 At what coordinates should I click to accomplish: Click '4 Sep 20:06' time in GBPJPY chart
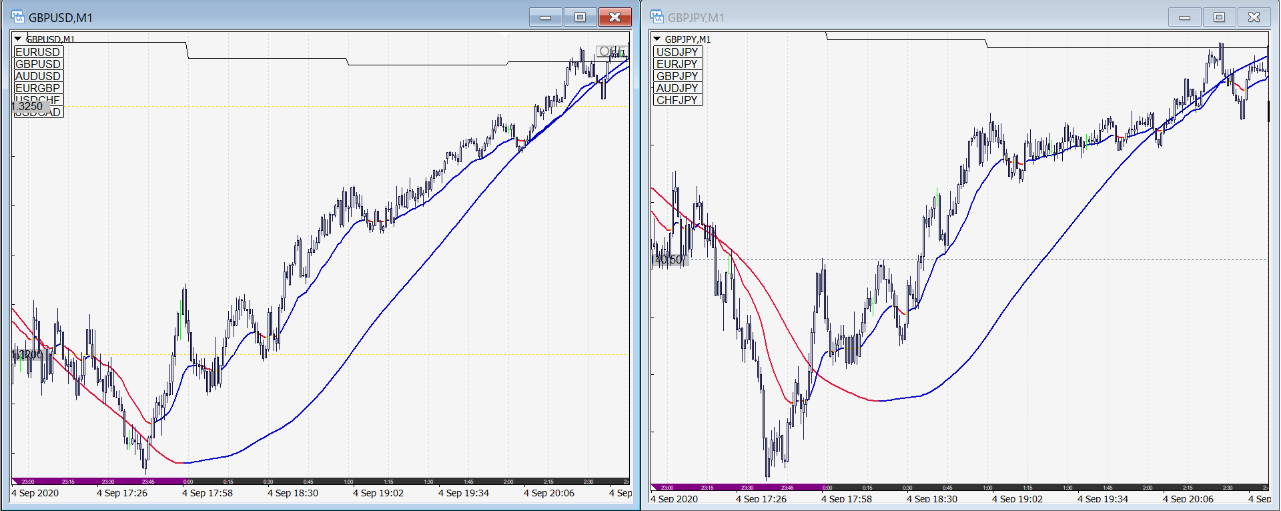[1188, 498]
